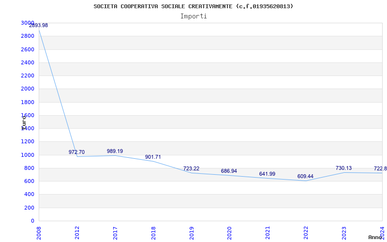The height and width of the screenshot is (242, 387).
Task: Click the 2023 year label
Action: (x=344, y=232)
